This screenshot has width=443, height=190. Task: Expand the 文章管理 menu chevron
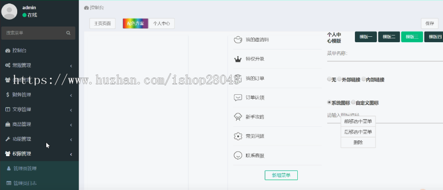coord(71,110)
